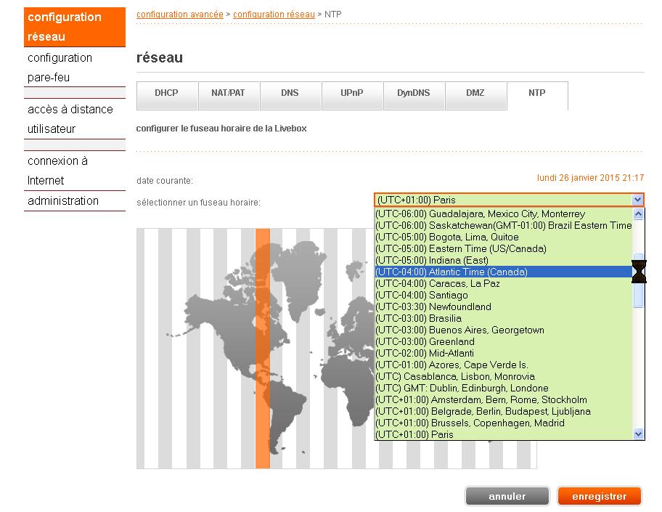Viewport: 662px width, 512px height.
Task: Switch to the DNS tab
Action: [x=290, y=94]
